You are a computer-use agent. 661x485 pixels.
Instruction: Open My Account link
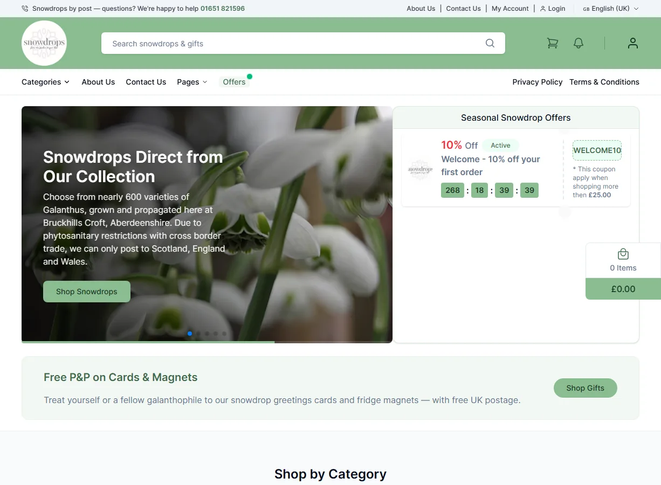(x=510, y=9)
